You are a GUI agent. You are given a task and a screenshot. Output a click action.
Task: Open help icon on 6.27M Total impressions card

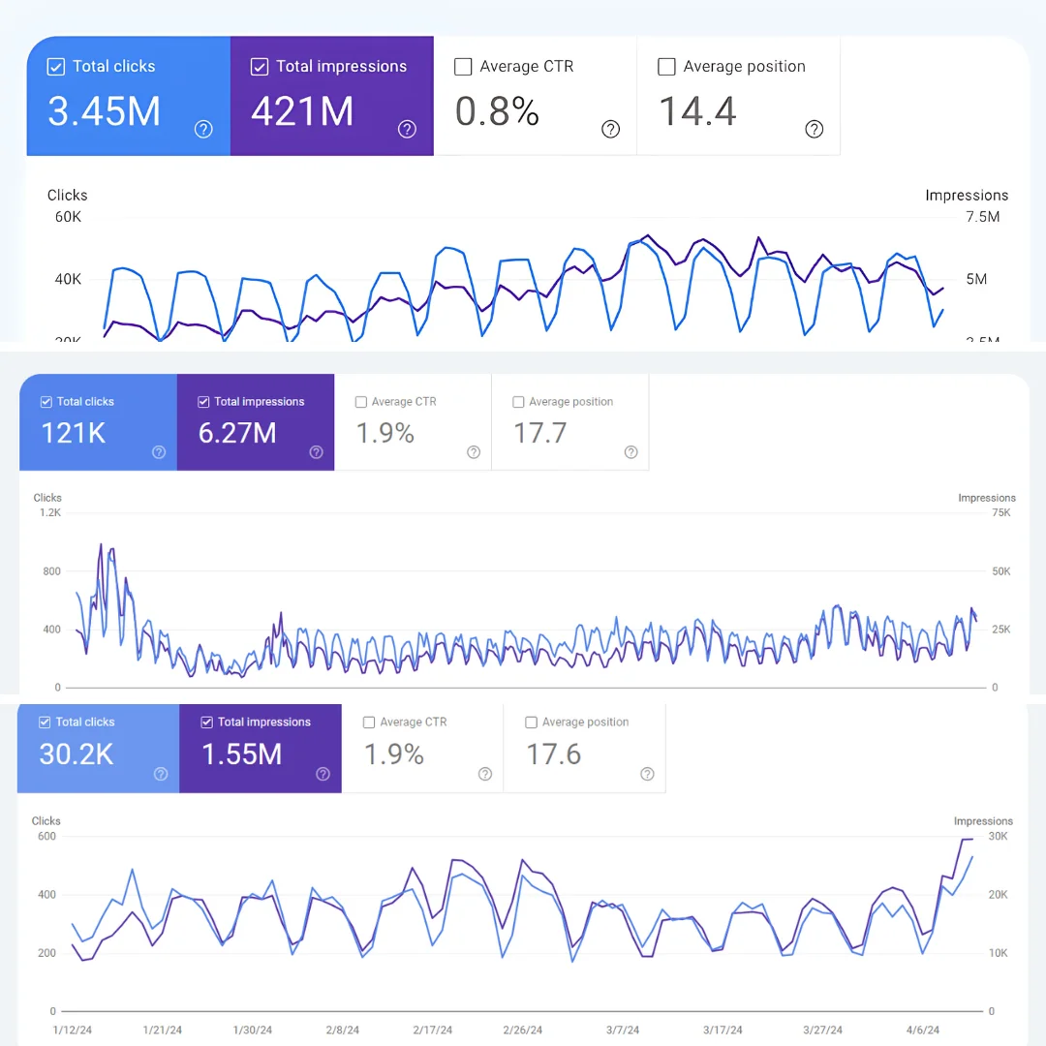tap(316, 452)
